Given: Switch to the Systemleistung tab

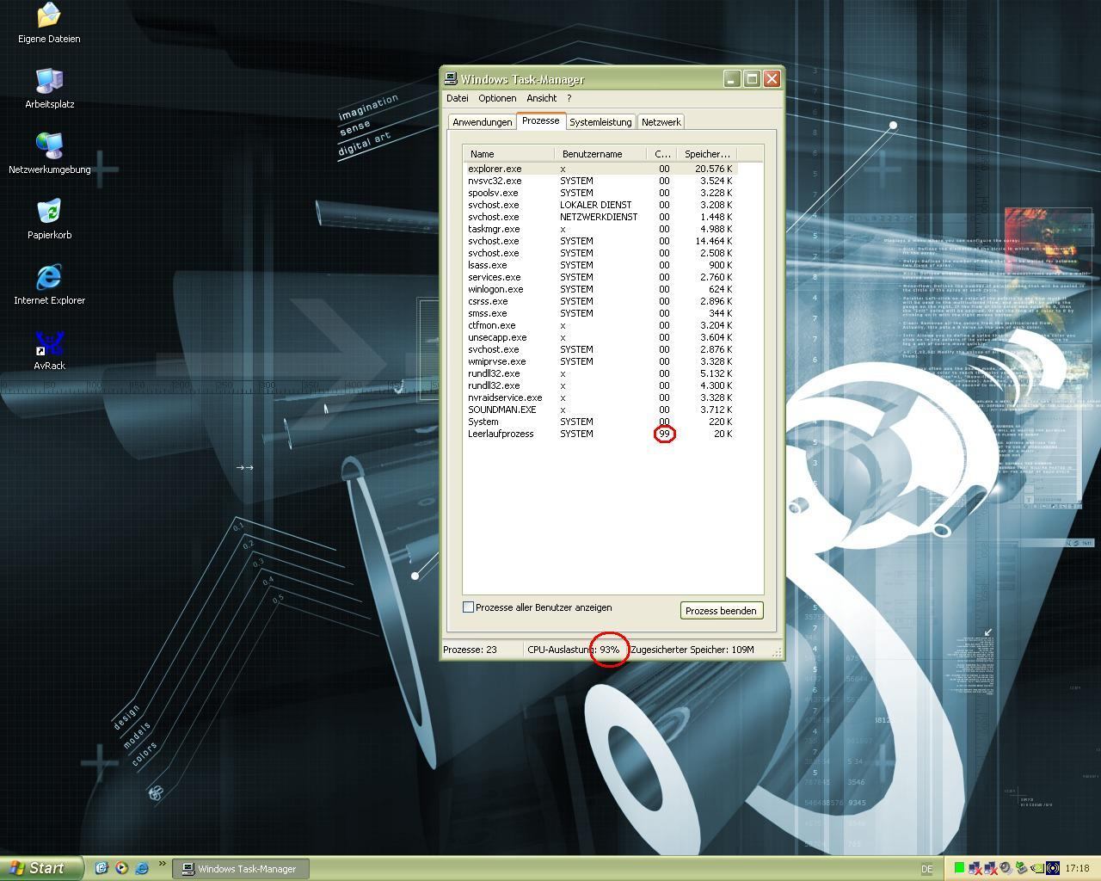Looking at the screenshot, I should tap(600, 122).
